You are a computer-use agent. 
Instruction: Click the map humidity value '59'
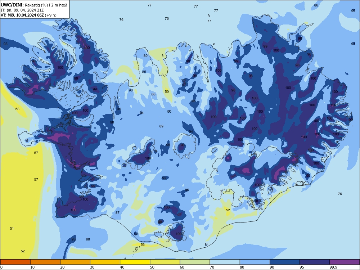tap(167, 91)
